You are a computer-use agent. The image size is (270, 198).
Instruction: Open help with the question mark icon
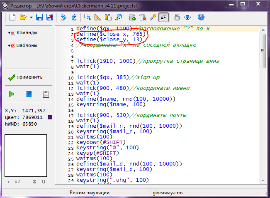click(201, 17)
